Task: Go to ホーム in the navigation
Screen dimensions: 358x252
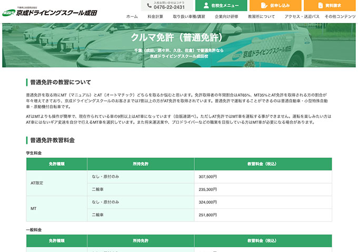Action: pyautogui.click(x=132, y=17)
